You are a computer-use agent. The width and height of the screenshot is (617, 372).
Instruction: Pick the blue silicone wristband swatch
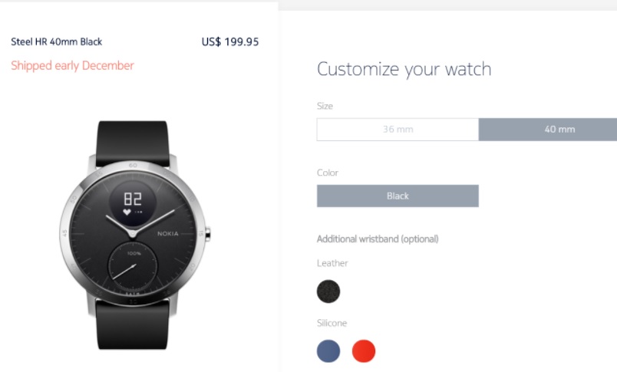coord(328,351)
